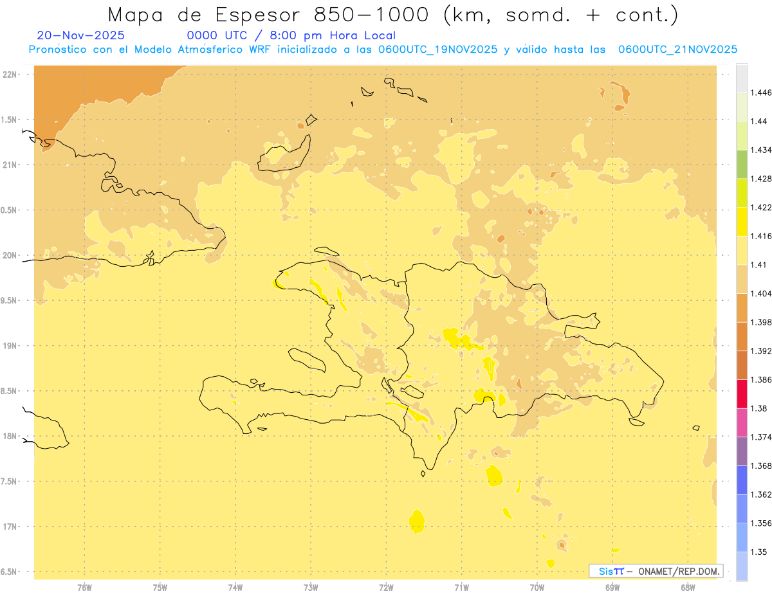Click the colorbar value 1.416
The width and height of the screenshot is (772, 596).
761,236
